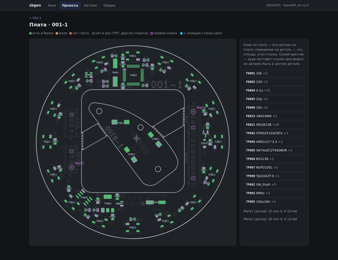Click the blue 'позиция станка' legend swatch

click(x=181, y=33)
